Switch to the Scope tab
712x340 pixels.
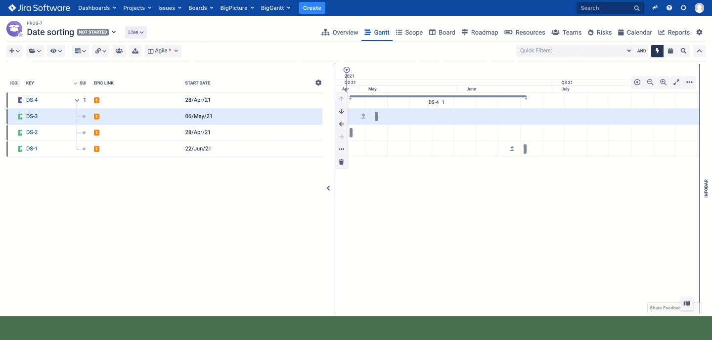[x=409, y=32]
